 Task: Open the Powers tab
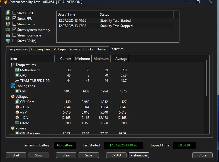point(75,49)
